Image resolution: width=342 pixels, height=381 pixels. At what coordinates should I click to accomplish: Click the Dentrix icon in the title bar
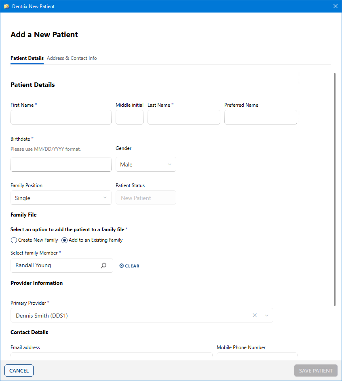coord(7,6)
